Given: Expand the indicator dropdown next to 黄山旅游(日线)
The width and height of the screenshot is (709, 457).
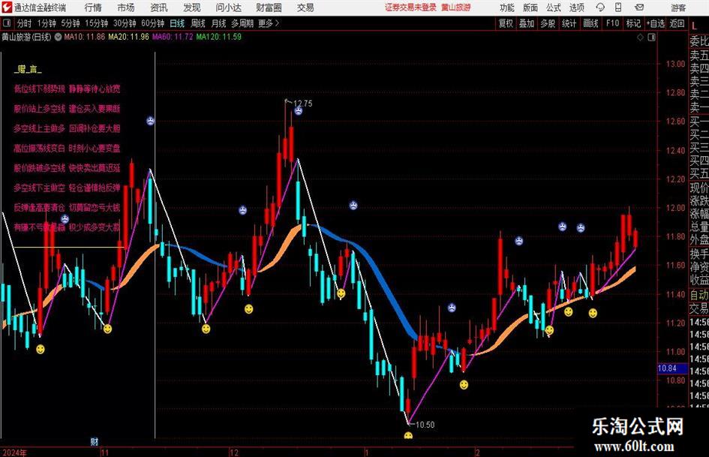Looking at the screenshot, I should tap(58, 37).
